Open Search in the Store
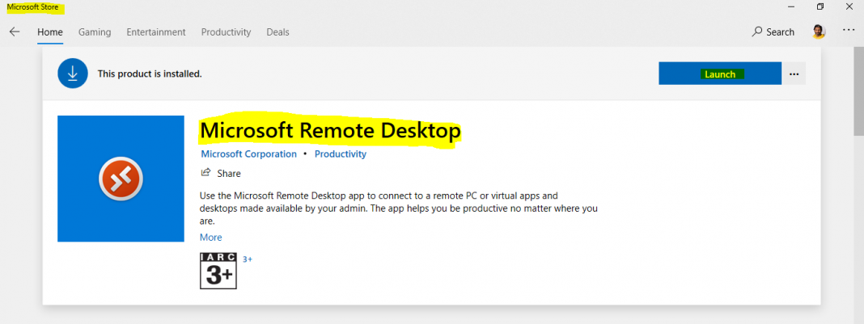Image resolution: width=864 pixels, height=324 pixels. [773, 32]
